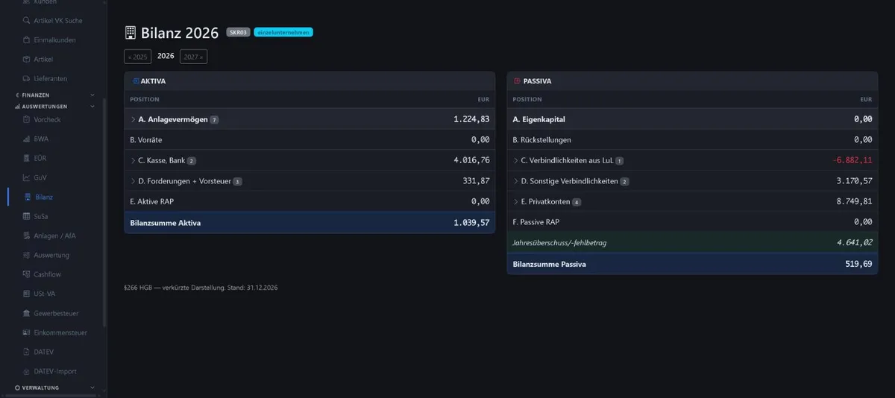This screenshot has height=398, width=895.
Task: Click the Lieferanten sidebar icon
Action: pyautogui.click(x=27, y=79)
